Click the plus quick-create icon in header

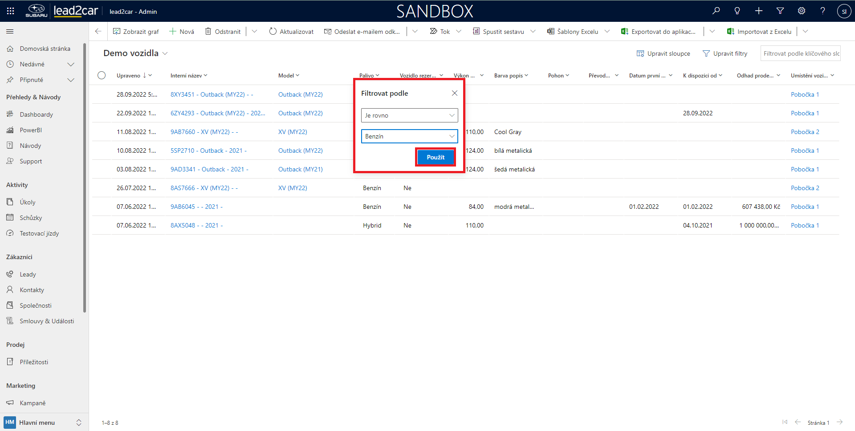pyautogui.click(x=759, y=11)
